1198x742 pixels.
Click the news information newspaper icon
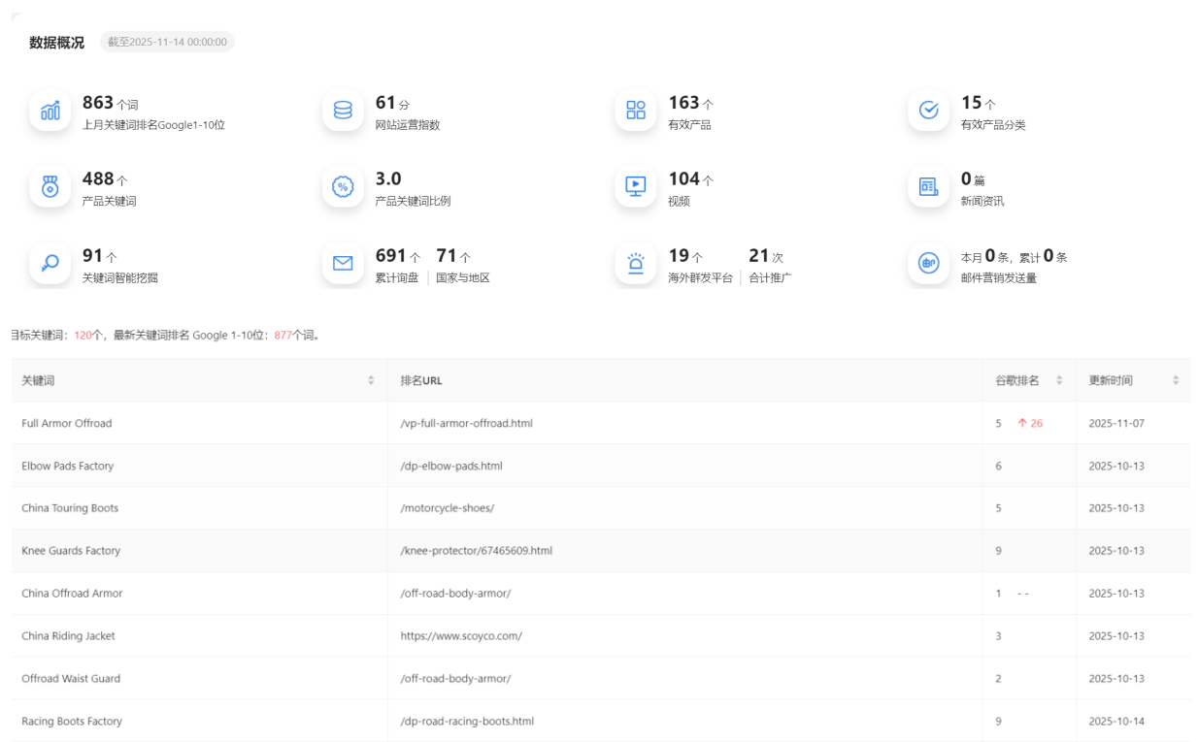pyautogui.click(x=929, y=186)
